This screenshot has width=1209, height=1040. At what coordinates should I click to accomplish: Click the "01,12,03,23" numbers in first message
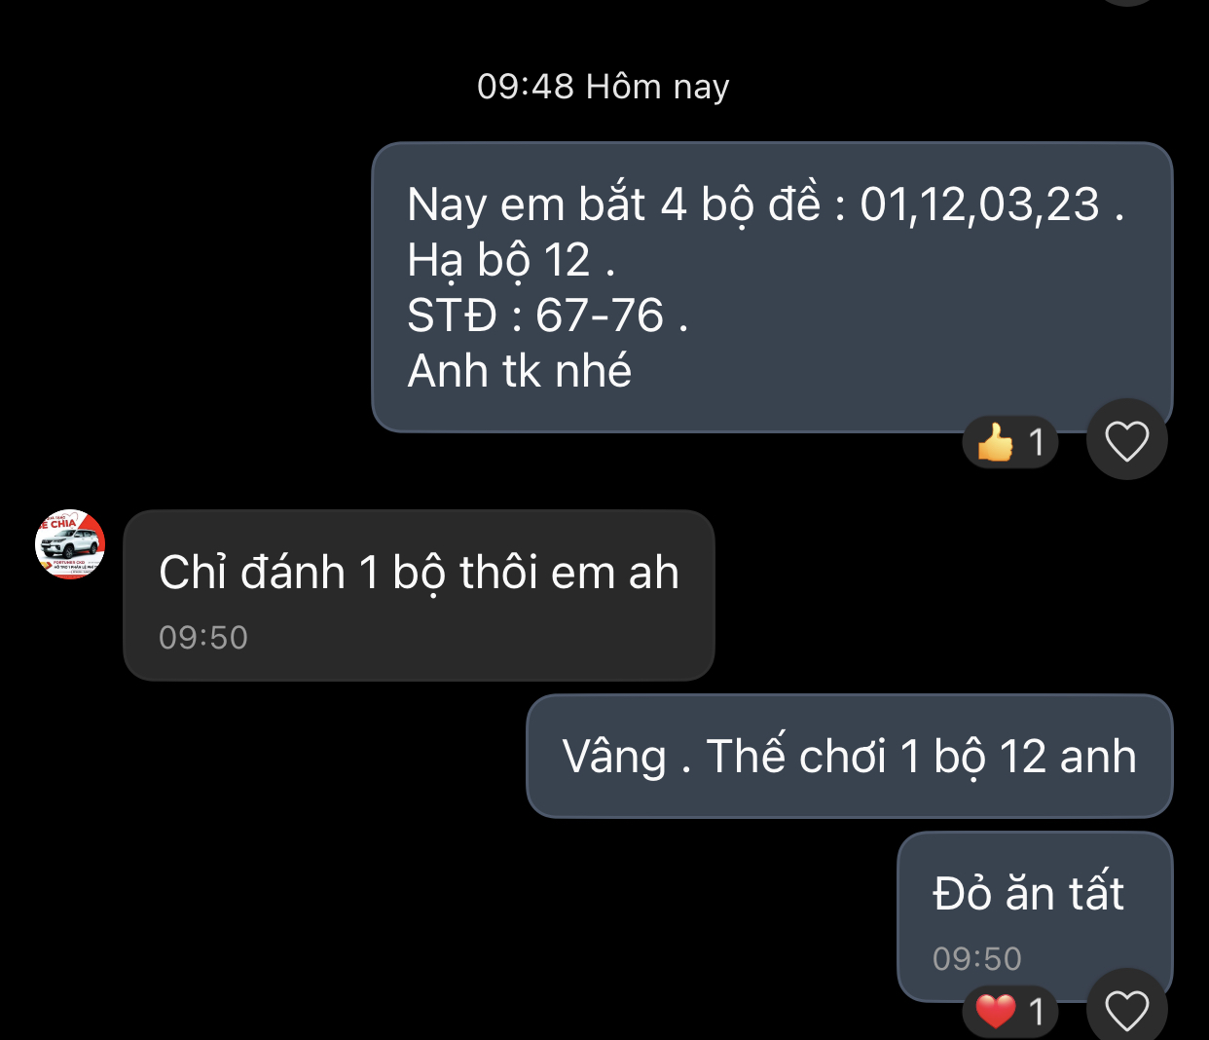click(979, 204)
